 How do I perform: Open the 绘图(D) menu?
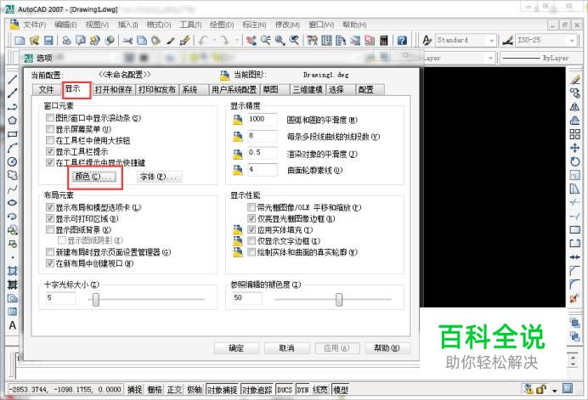tap(222, 25)
